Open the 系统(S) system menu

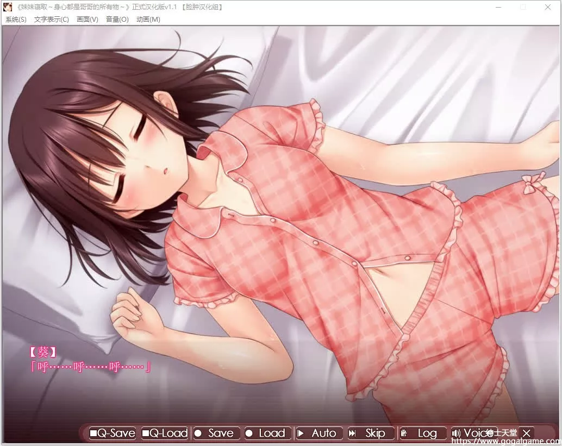click(16, 19)
